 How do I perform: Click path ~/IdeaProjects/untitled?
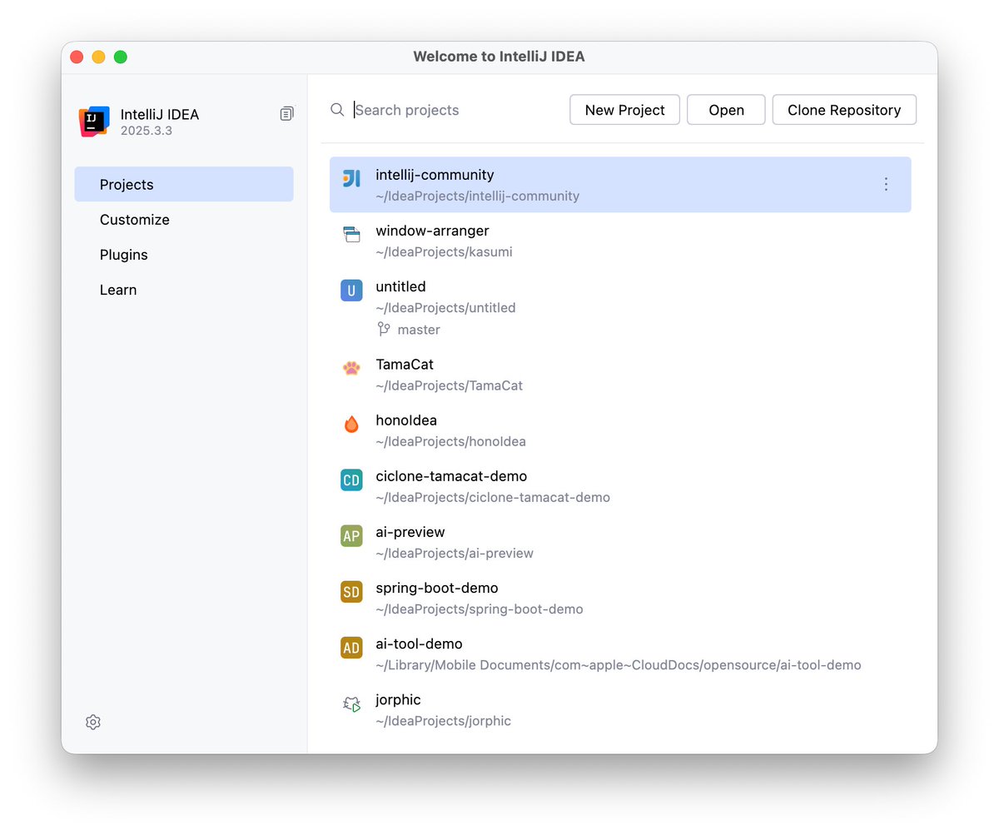[x=445, y=308]
